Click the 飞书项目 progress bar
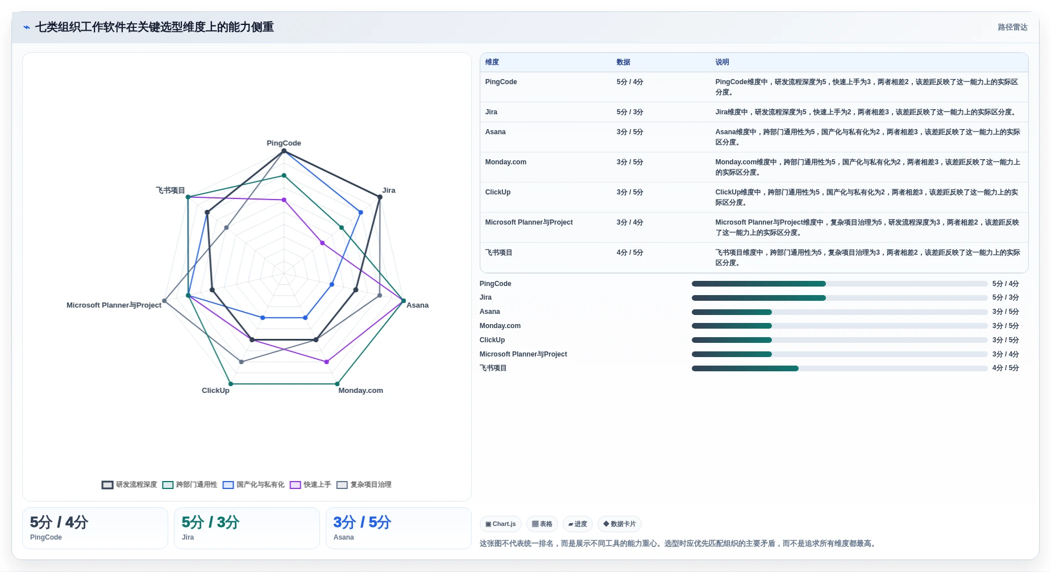The width and height of the screenshot is (1051, 572). click(840, 368)
